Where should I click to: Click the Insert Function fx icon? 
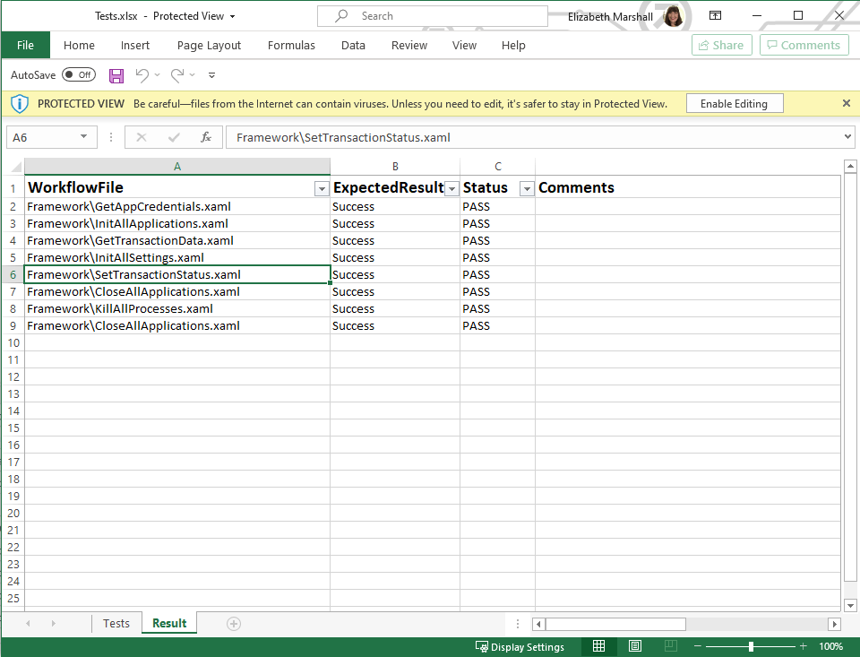206,137
